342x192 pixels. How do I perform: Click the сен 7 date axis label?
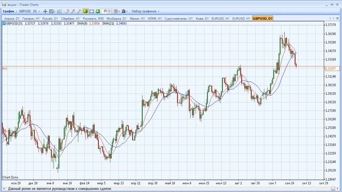tap(273, 183)
